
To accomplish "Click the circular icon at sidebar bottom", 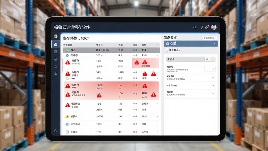I will [x=56, y=131].
